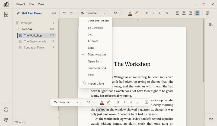The image size is (217, 126).
Task: Choose EB Garamond font
Action: [x=95, y=28]
